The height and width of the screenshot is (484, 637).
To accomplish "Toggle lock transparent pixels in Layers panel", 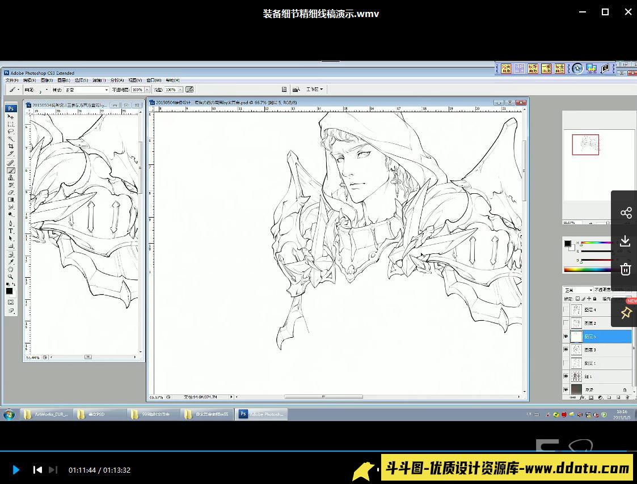I will click(577, 299).
